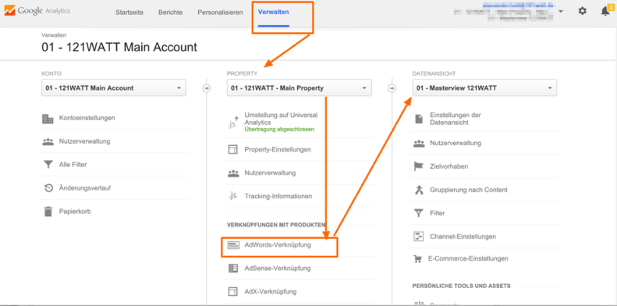Open Tracking-Informationen link
Screen dimensions: 617x306
point(278,196)
